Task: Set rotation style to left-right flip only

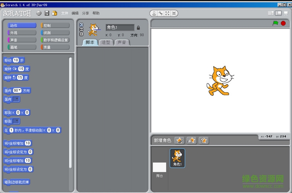Action: tap(81, 30)
